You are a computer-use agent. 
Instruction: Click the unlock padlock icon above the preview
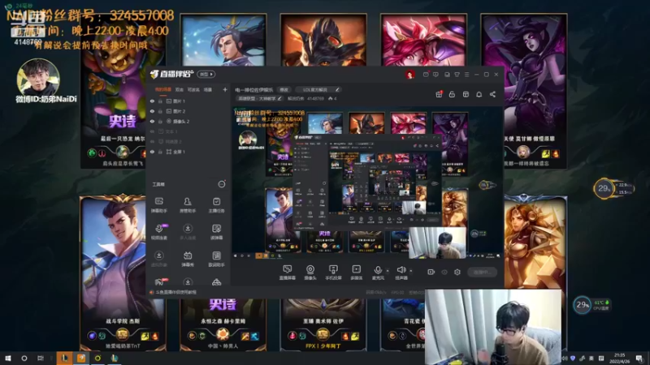pos(452,94)
